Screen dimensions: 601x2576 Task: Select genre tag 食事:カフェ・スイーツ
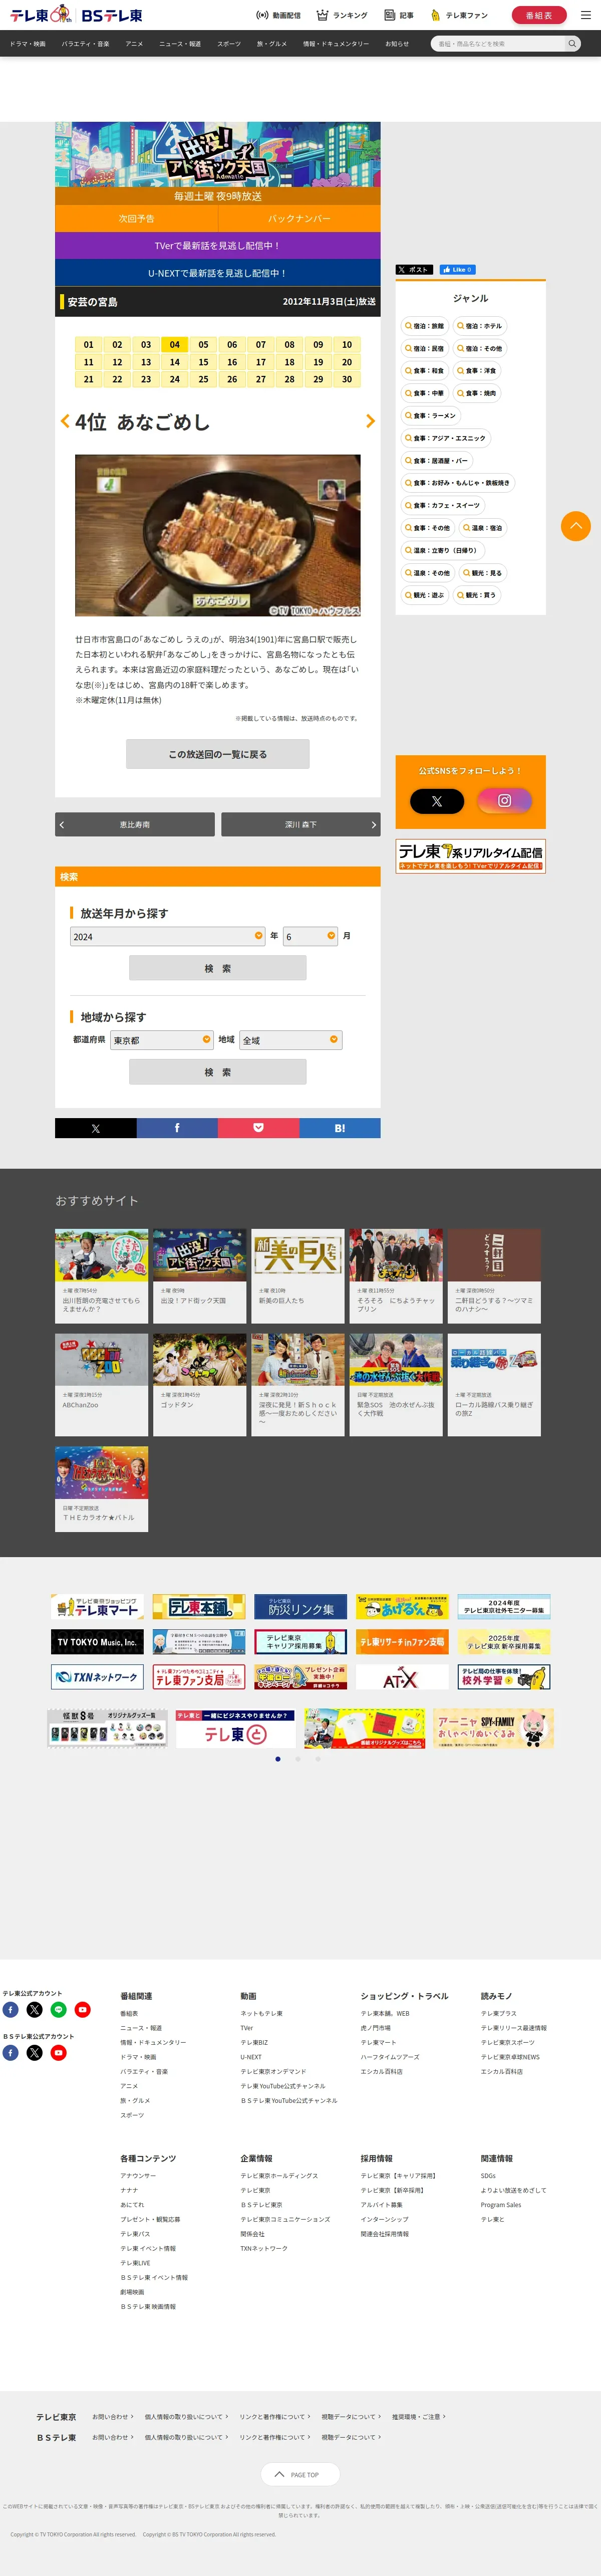coord(443,505)
